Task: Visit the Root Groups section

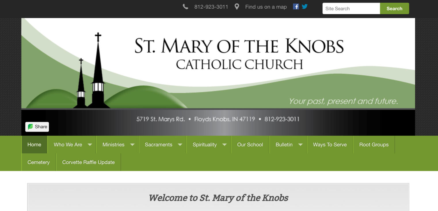Action: (x=374, y=144)
